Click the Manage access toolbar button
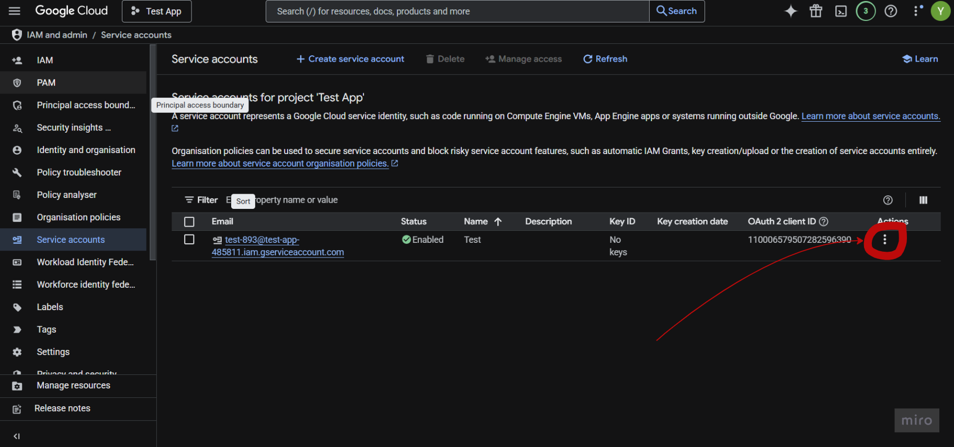The height and width of the screenshot is (447, 954). (524, 59)
